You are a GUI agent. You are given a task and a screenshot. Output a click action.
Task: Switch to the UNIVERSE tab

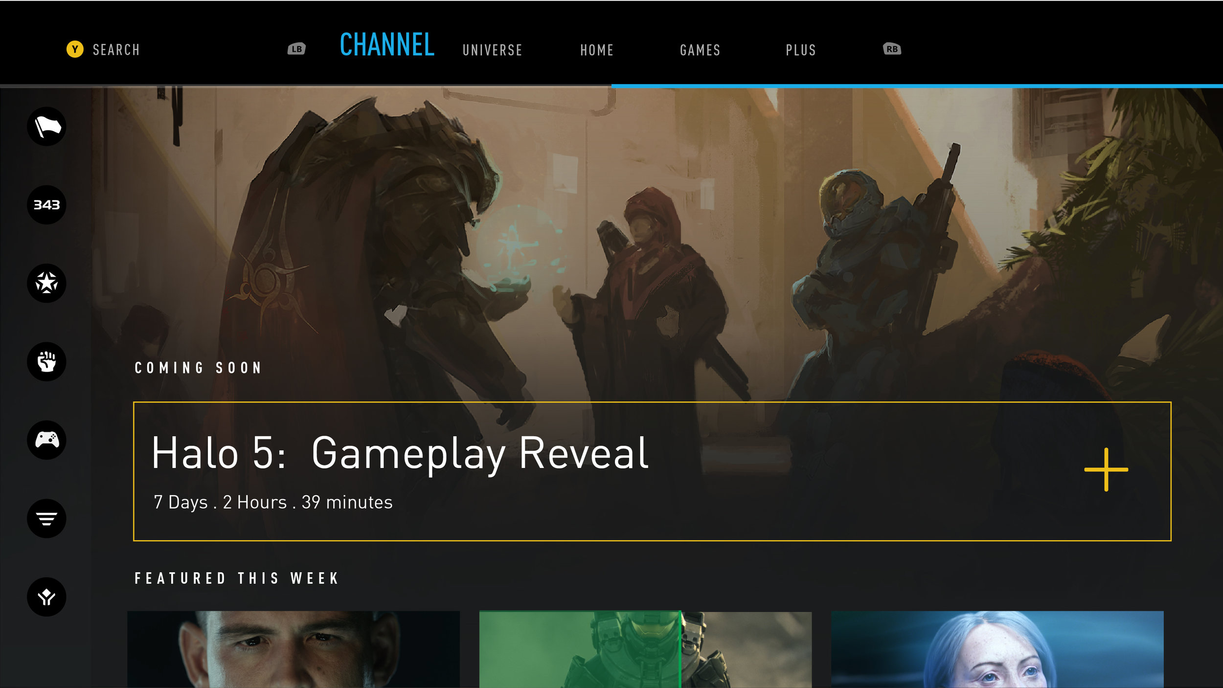pos(492,50)
